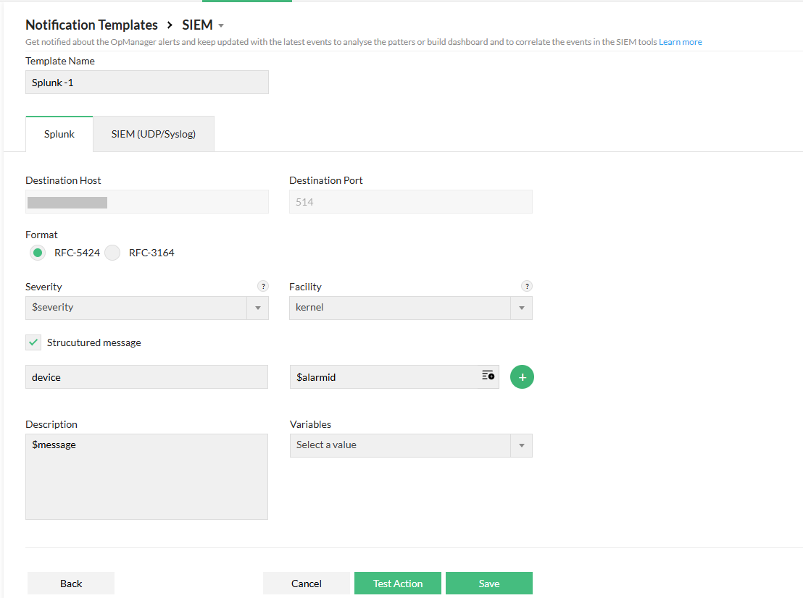This screenshot has height=598, width=803.
Task: Click the Facility help question mark icon
Action: tap(527, 286)
